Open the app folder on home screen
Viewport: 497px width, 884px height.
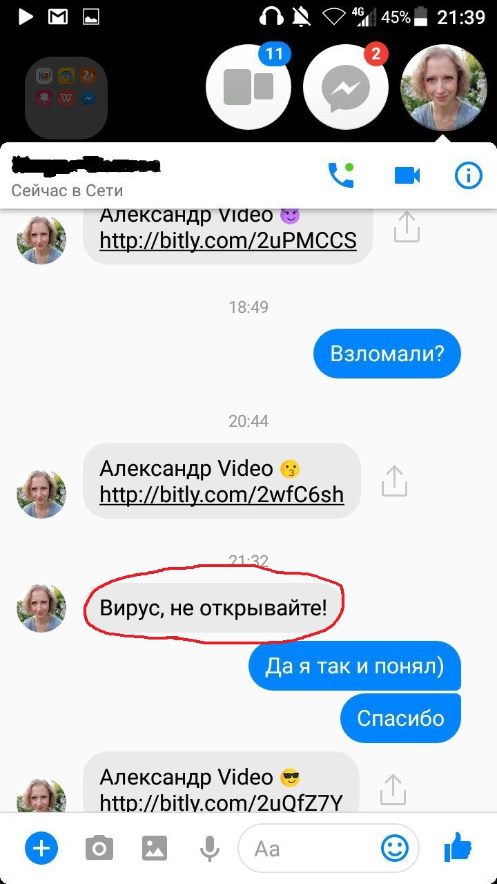66,97
